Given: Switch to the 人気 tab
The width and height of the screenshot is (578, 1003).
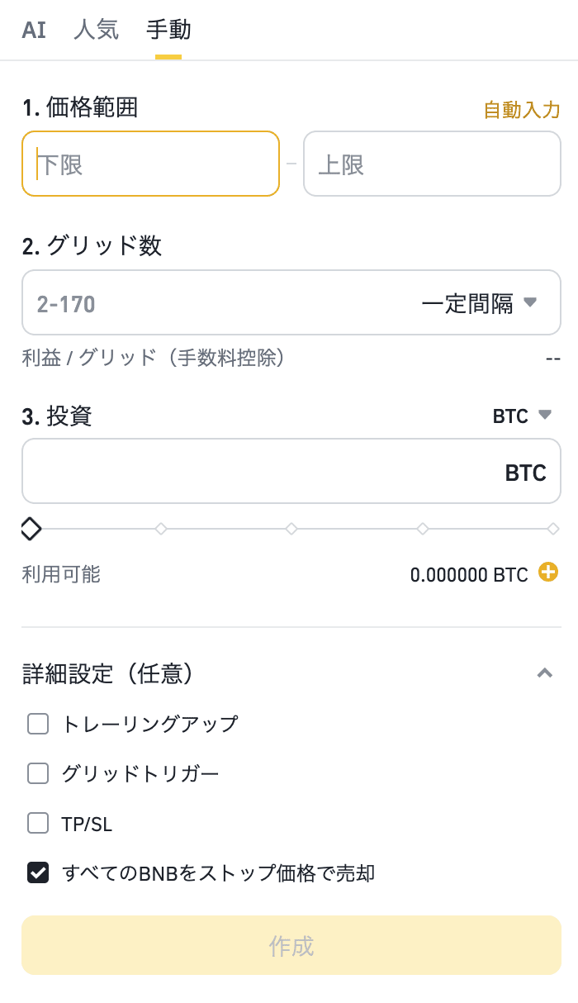Looking at the screenshot, I should 96,30.
